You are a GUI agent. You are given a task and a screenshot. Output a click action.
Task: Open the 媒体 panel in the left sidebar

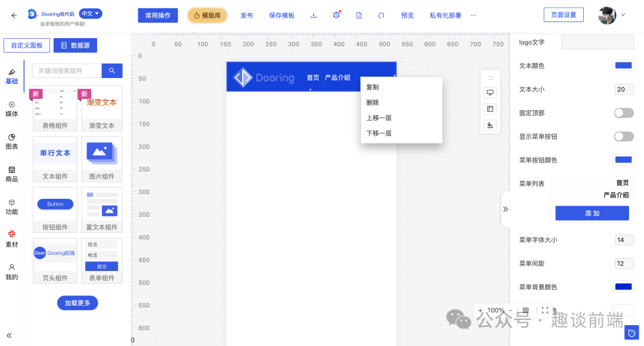pos(11,109)
